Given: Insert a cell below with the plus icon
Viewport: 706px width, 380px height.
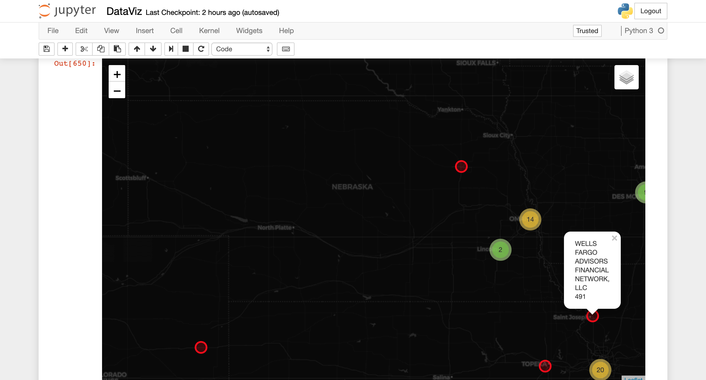Looking at the screenshot, I should [x=65, y=49].
